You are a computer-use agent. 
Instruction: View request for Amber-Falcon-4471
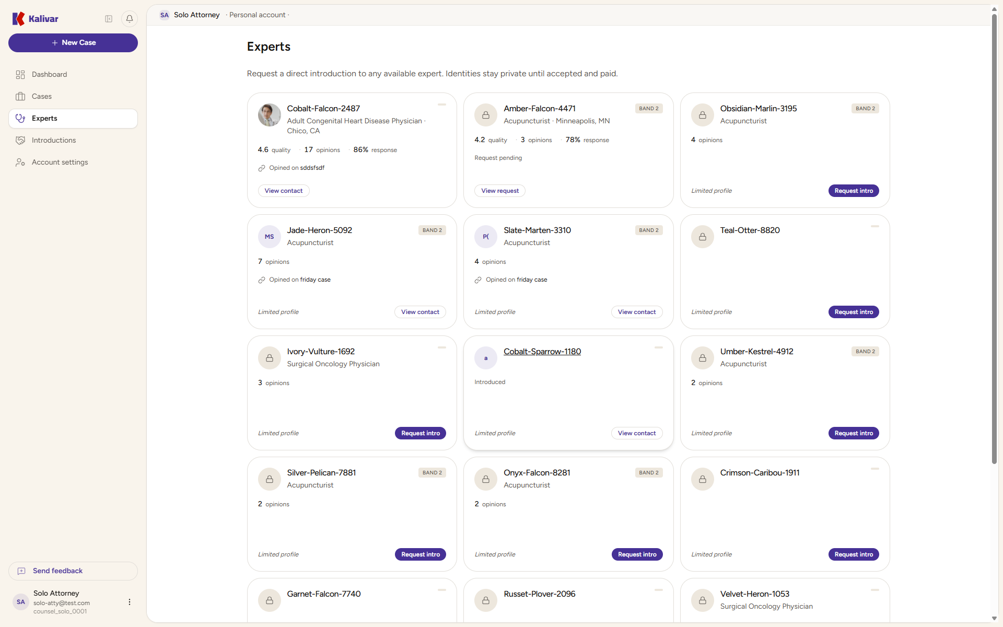coord(500,191)
